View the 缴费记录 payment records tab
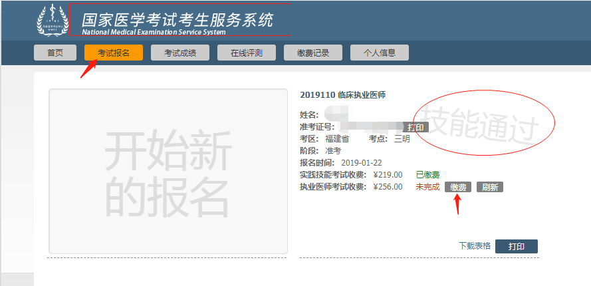Screen dimensions: 591x286 pos(313,53)
